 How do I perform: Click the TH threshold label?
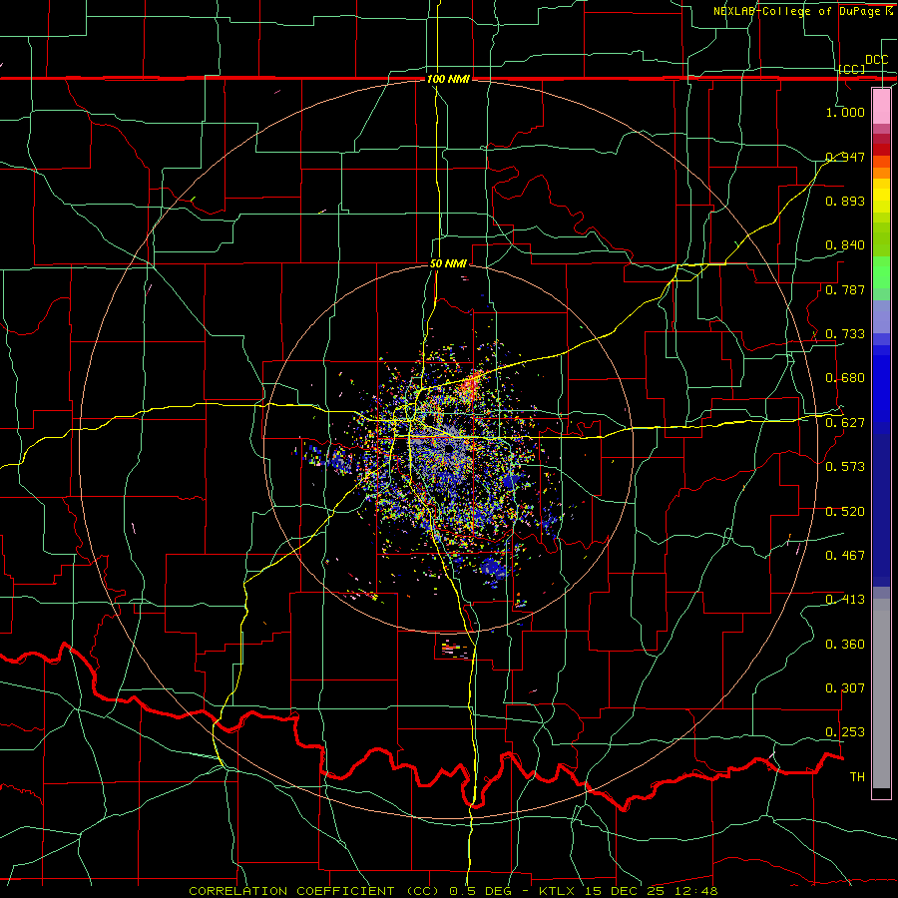click(x=857, y=777)
